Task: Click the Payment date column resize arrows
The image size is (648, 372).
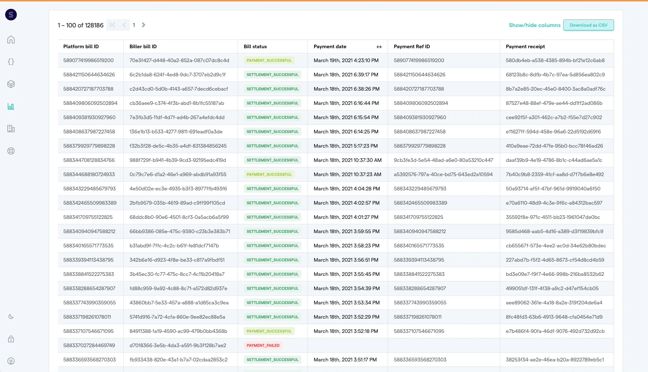Action: [379, 47]
